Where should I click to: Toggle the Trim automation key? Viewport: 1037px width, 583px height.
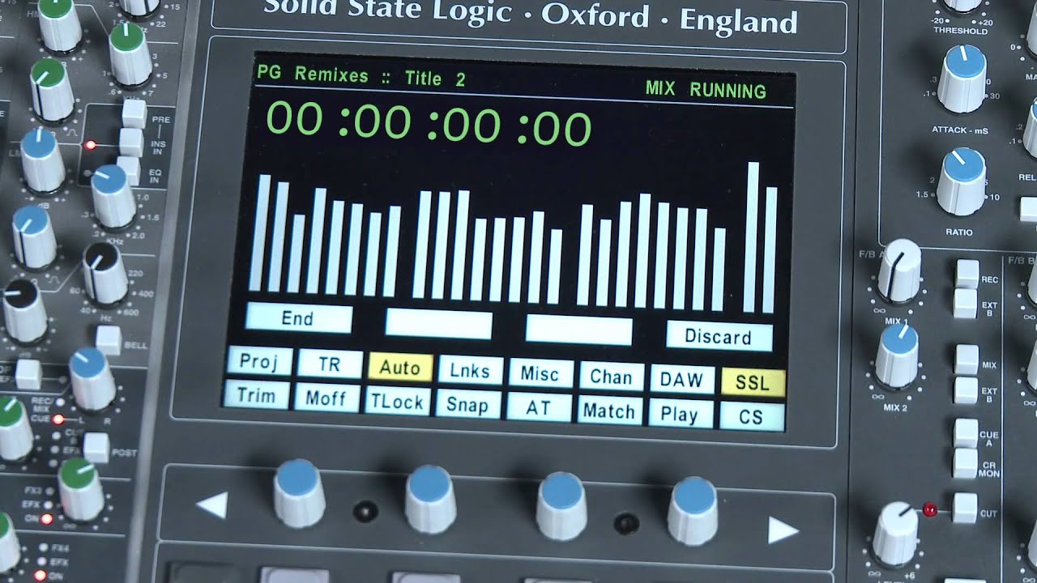pos(256,395)
